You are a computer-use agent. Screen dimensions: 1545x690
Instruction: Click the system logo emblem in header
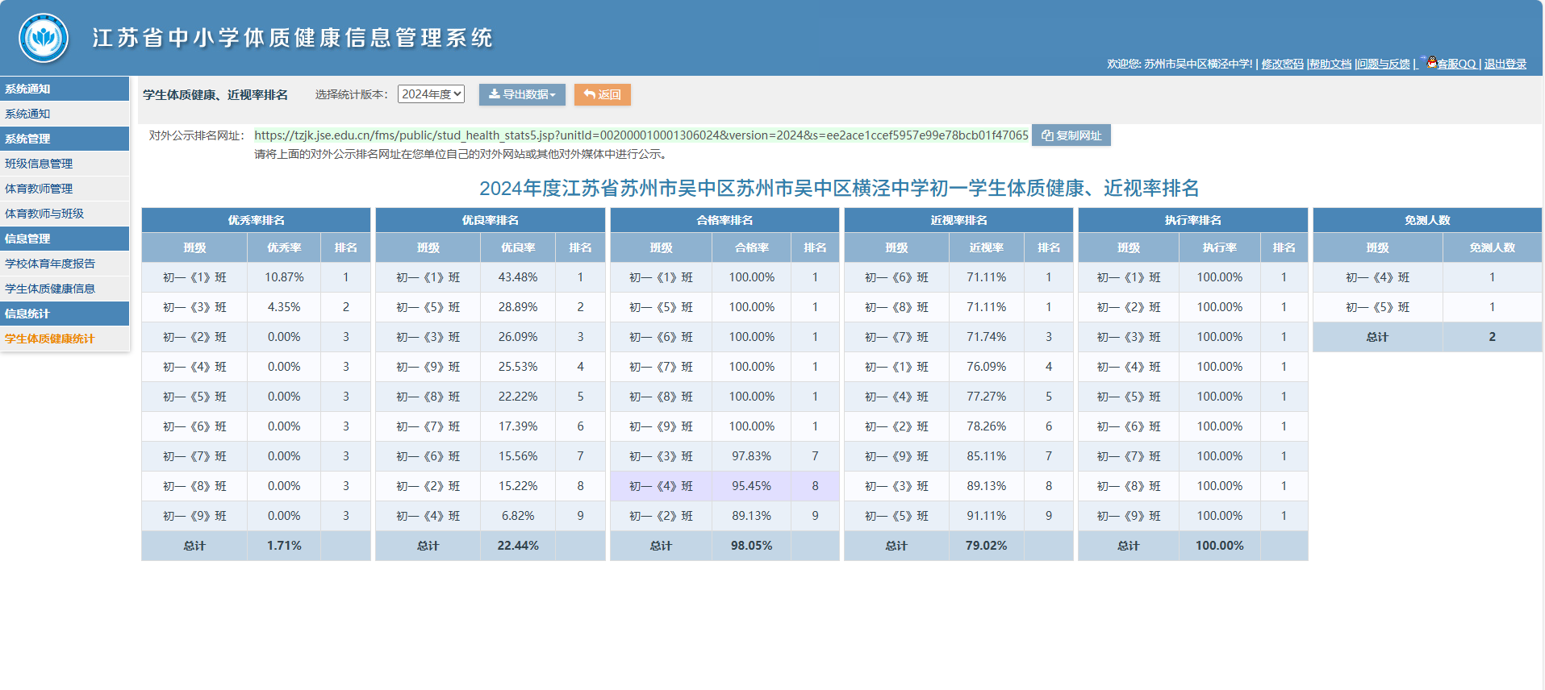[44, 38]
